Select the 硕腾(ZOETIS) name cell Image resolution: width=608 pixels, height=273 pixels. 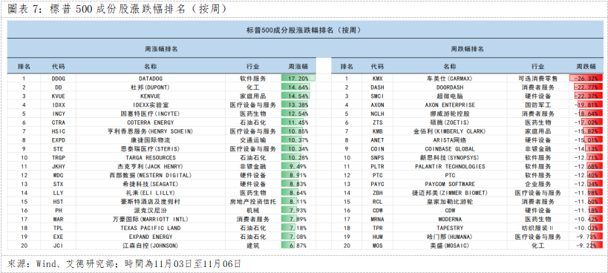click(449, 122)
